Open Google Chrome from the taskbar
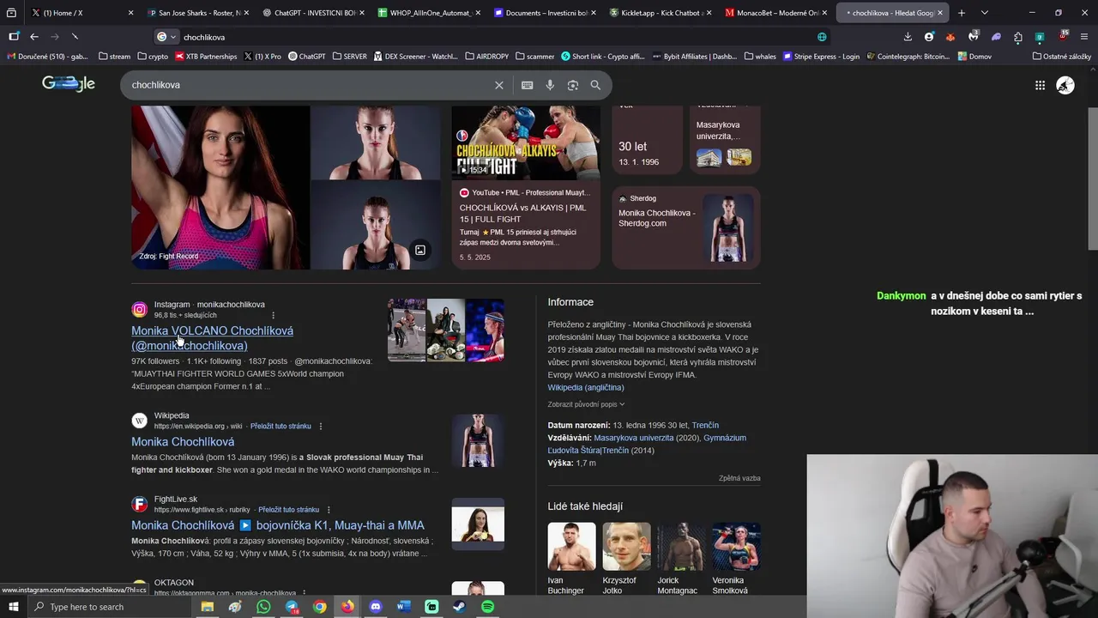 [319, 607]
